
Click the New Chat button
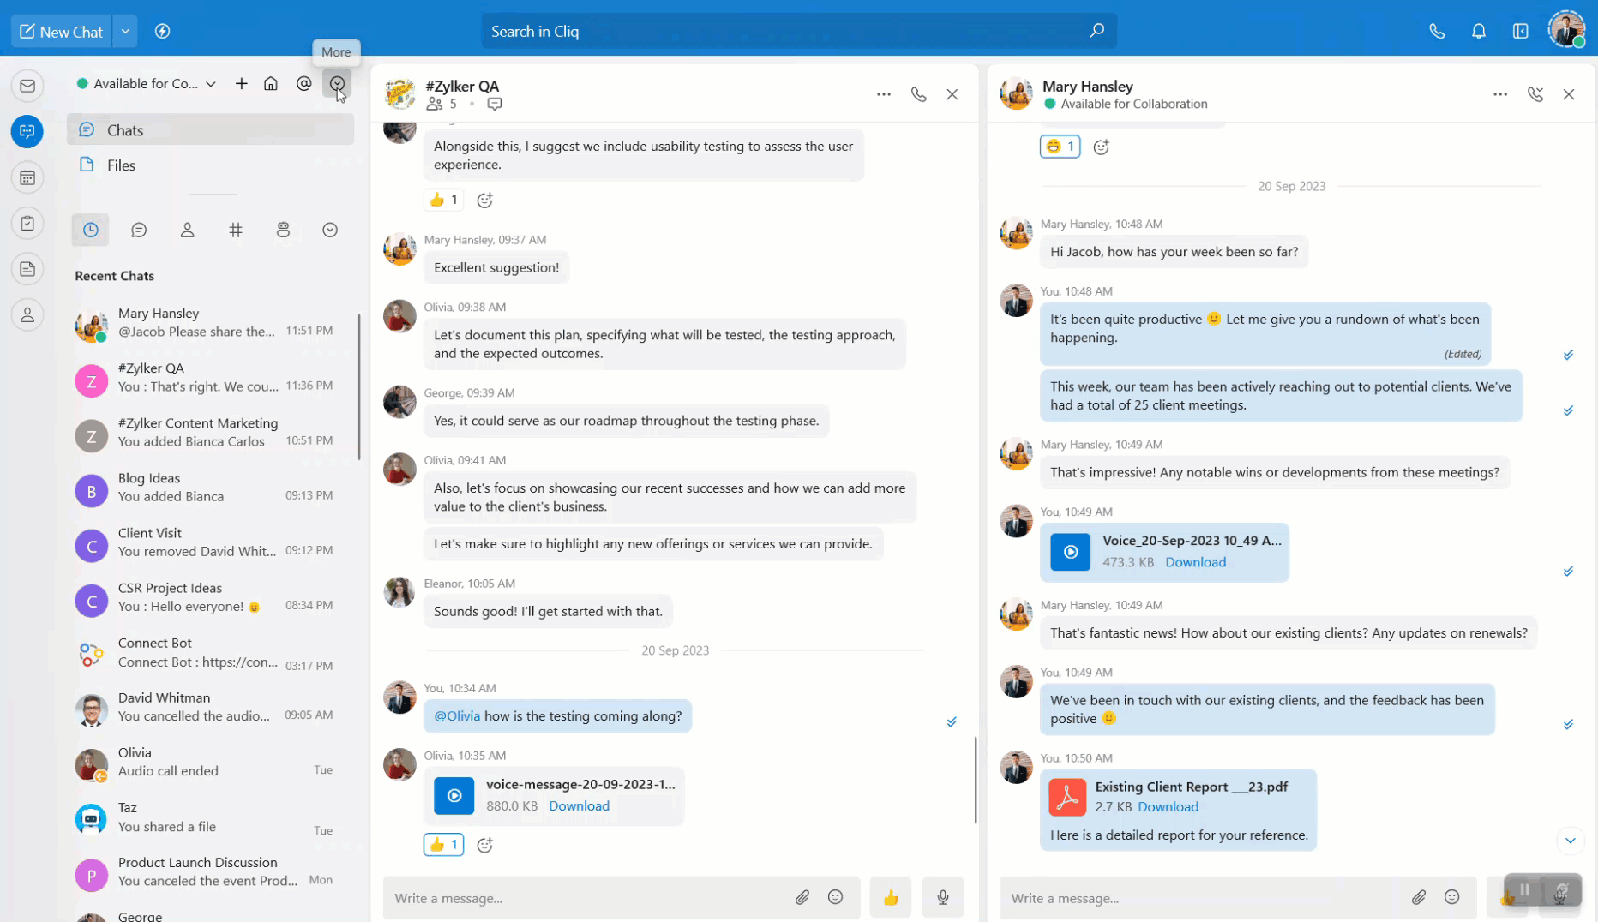tap(62, 32)
